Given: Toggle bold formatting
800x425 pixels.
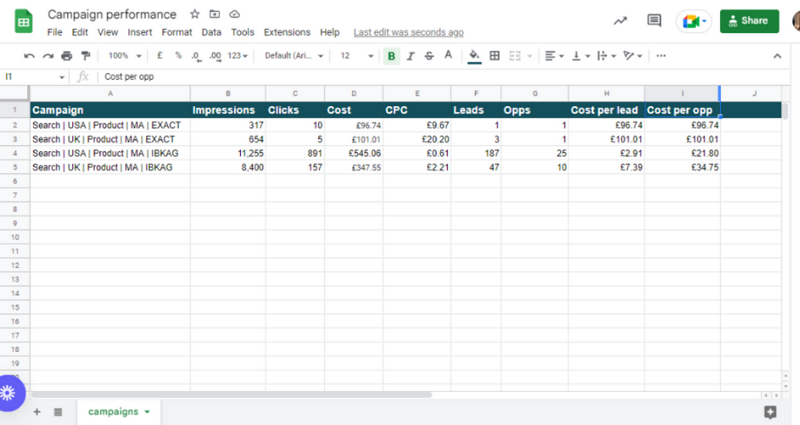Looking at the screenshot, I should click(x=391, y=56).
